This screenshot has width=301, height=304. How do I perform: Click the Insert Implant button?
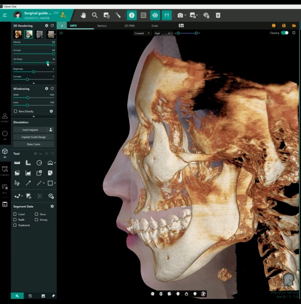click(x=30, y=130)
